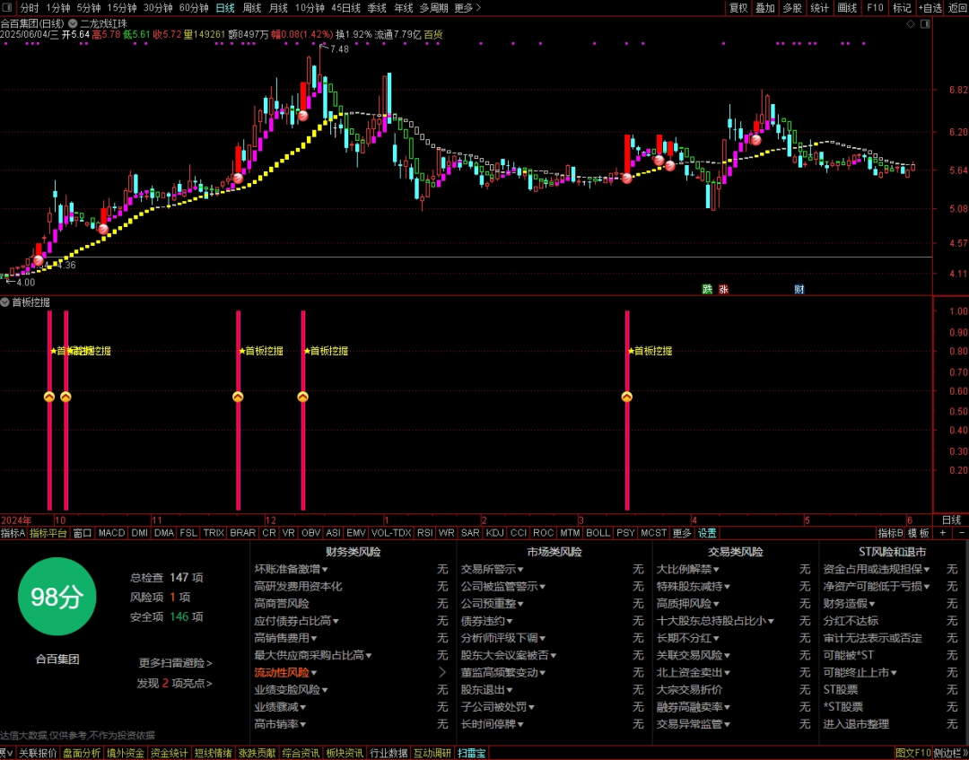
Task: Click the 财 marker icon on chart
Action: pyautogui.click(x=799, y=289)
